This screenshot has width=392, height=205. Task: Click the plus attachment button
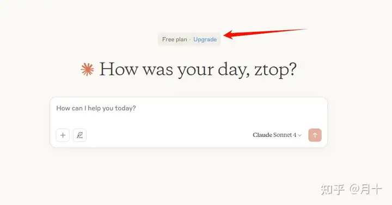coord(63,135)
